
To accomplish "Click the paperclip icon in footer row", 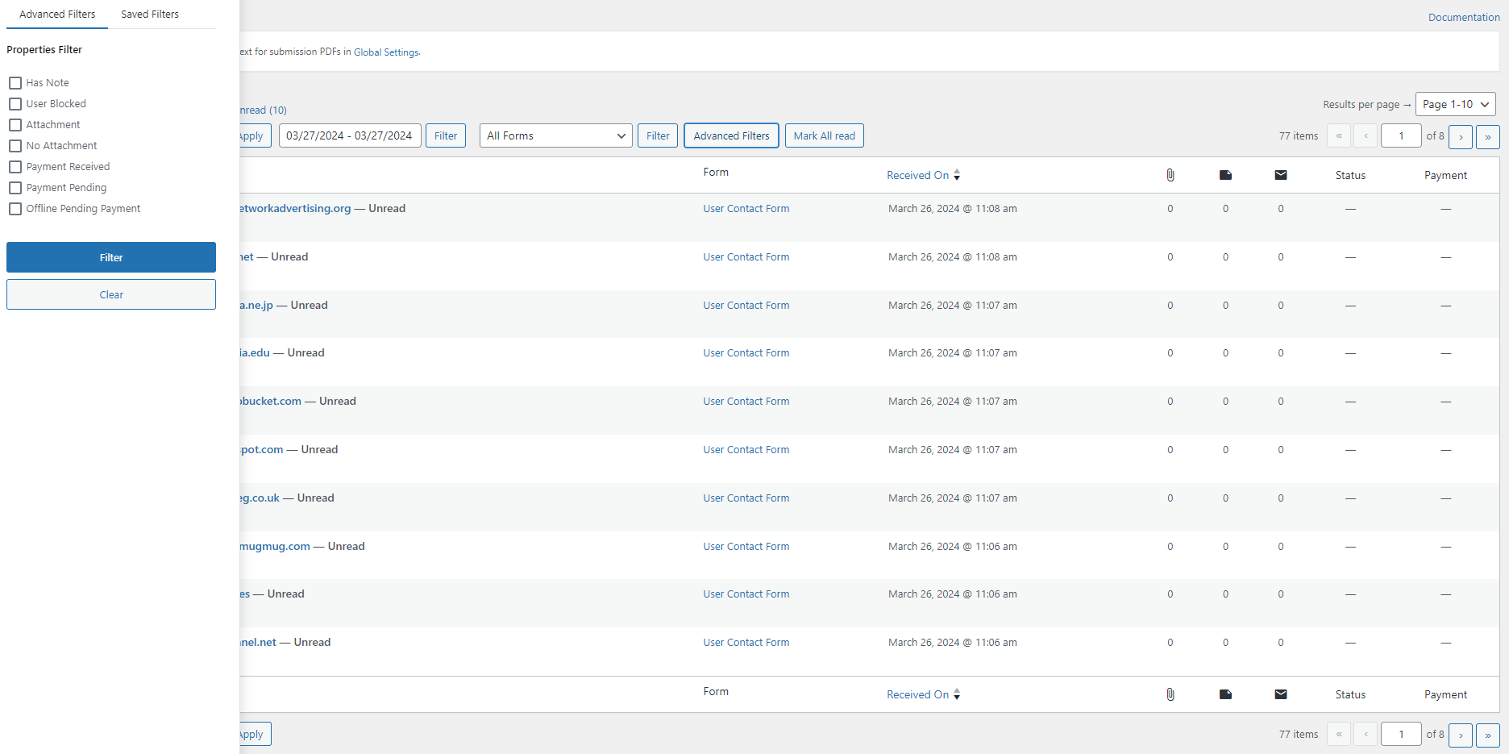I will pos(1170,694).
